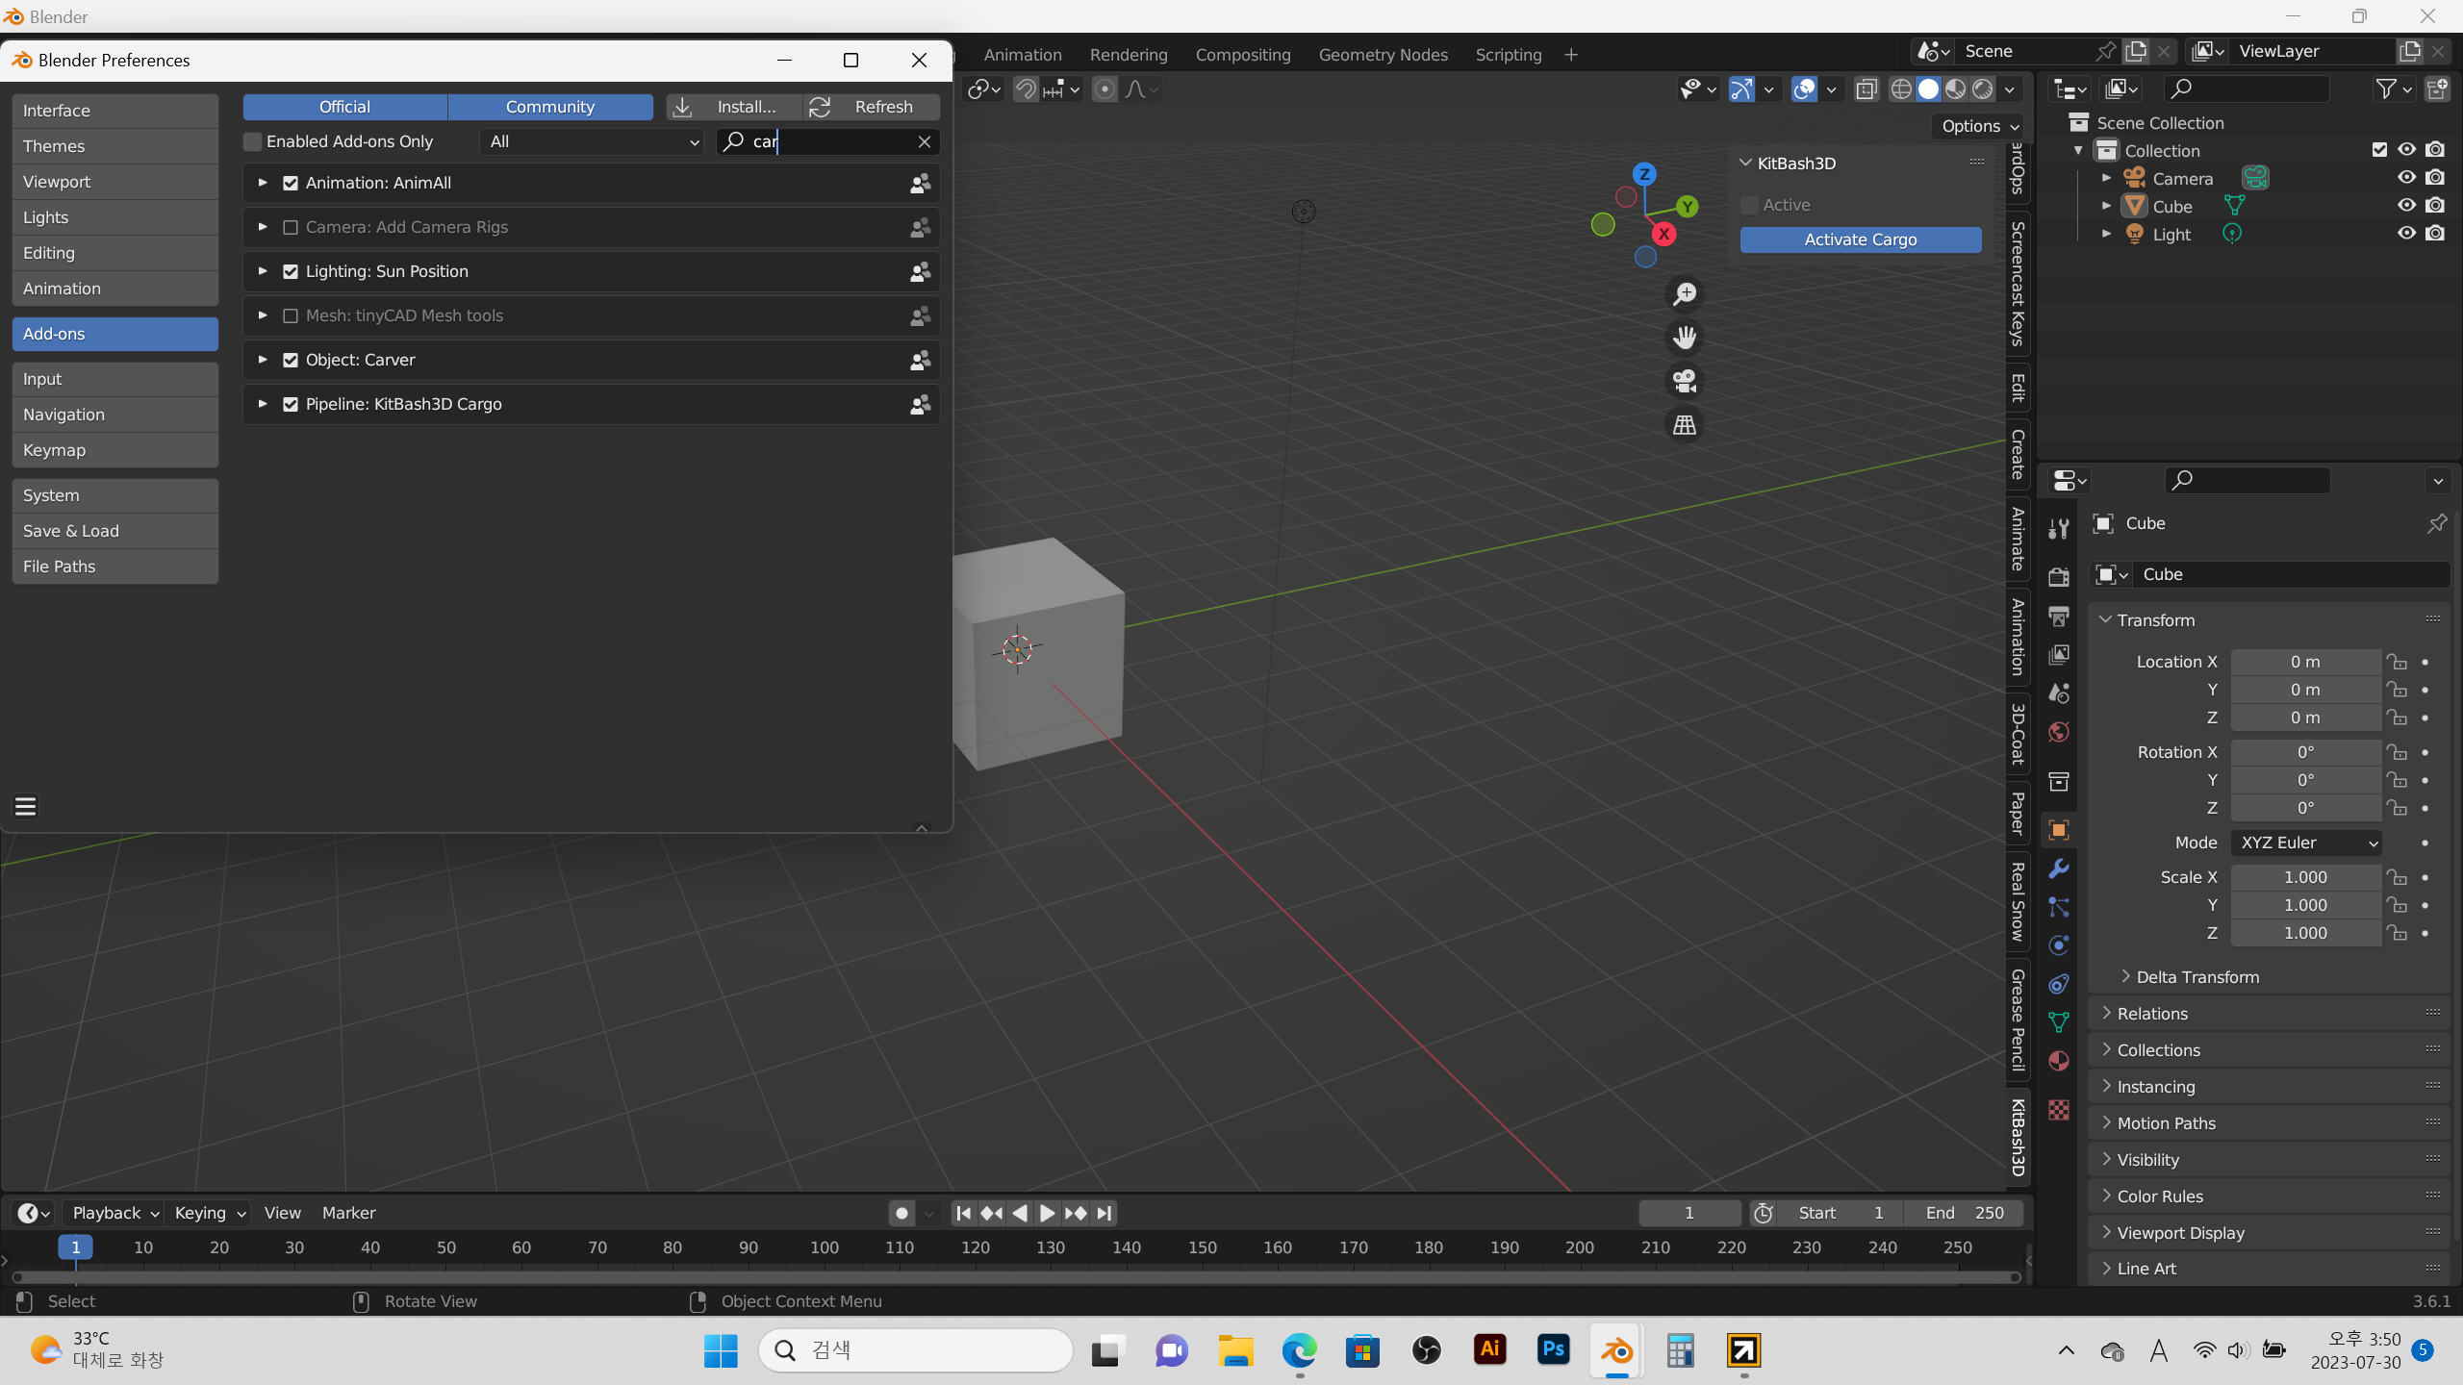2463x1385 pixels.
Task: Open the Modifiers wrench properties tab
Action: [x=2059, y=869]
